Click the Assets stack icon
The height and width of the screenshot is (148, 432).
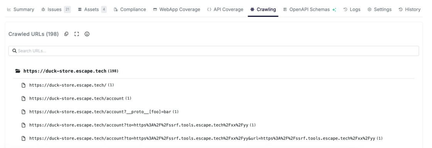tap(80, 9)
